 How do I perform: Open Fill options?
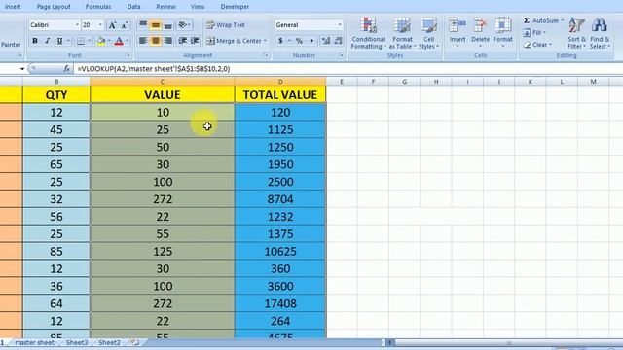(534, 32)
